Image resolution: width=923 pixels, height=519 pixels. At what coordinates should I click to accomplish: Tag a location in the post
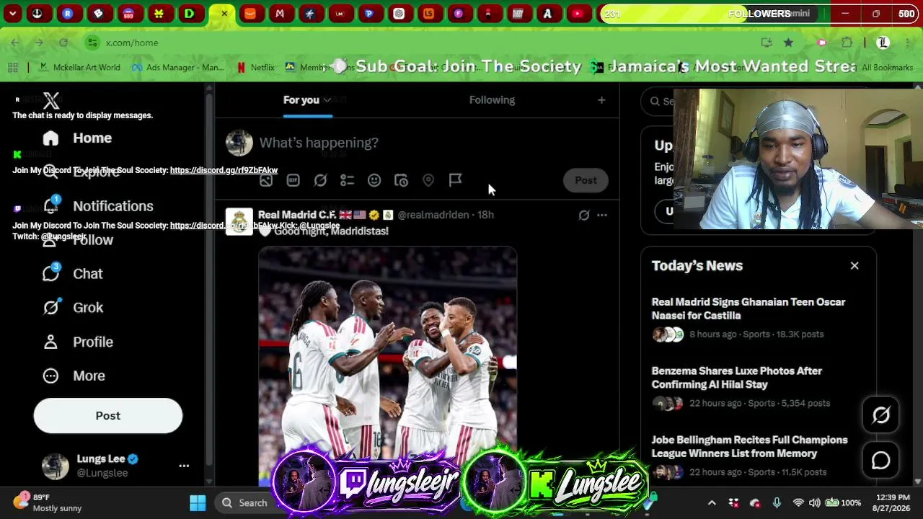click(428, 180)
